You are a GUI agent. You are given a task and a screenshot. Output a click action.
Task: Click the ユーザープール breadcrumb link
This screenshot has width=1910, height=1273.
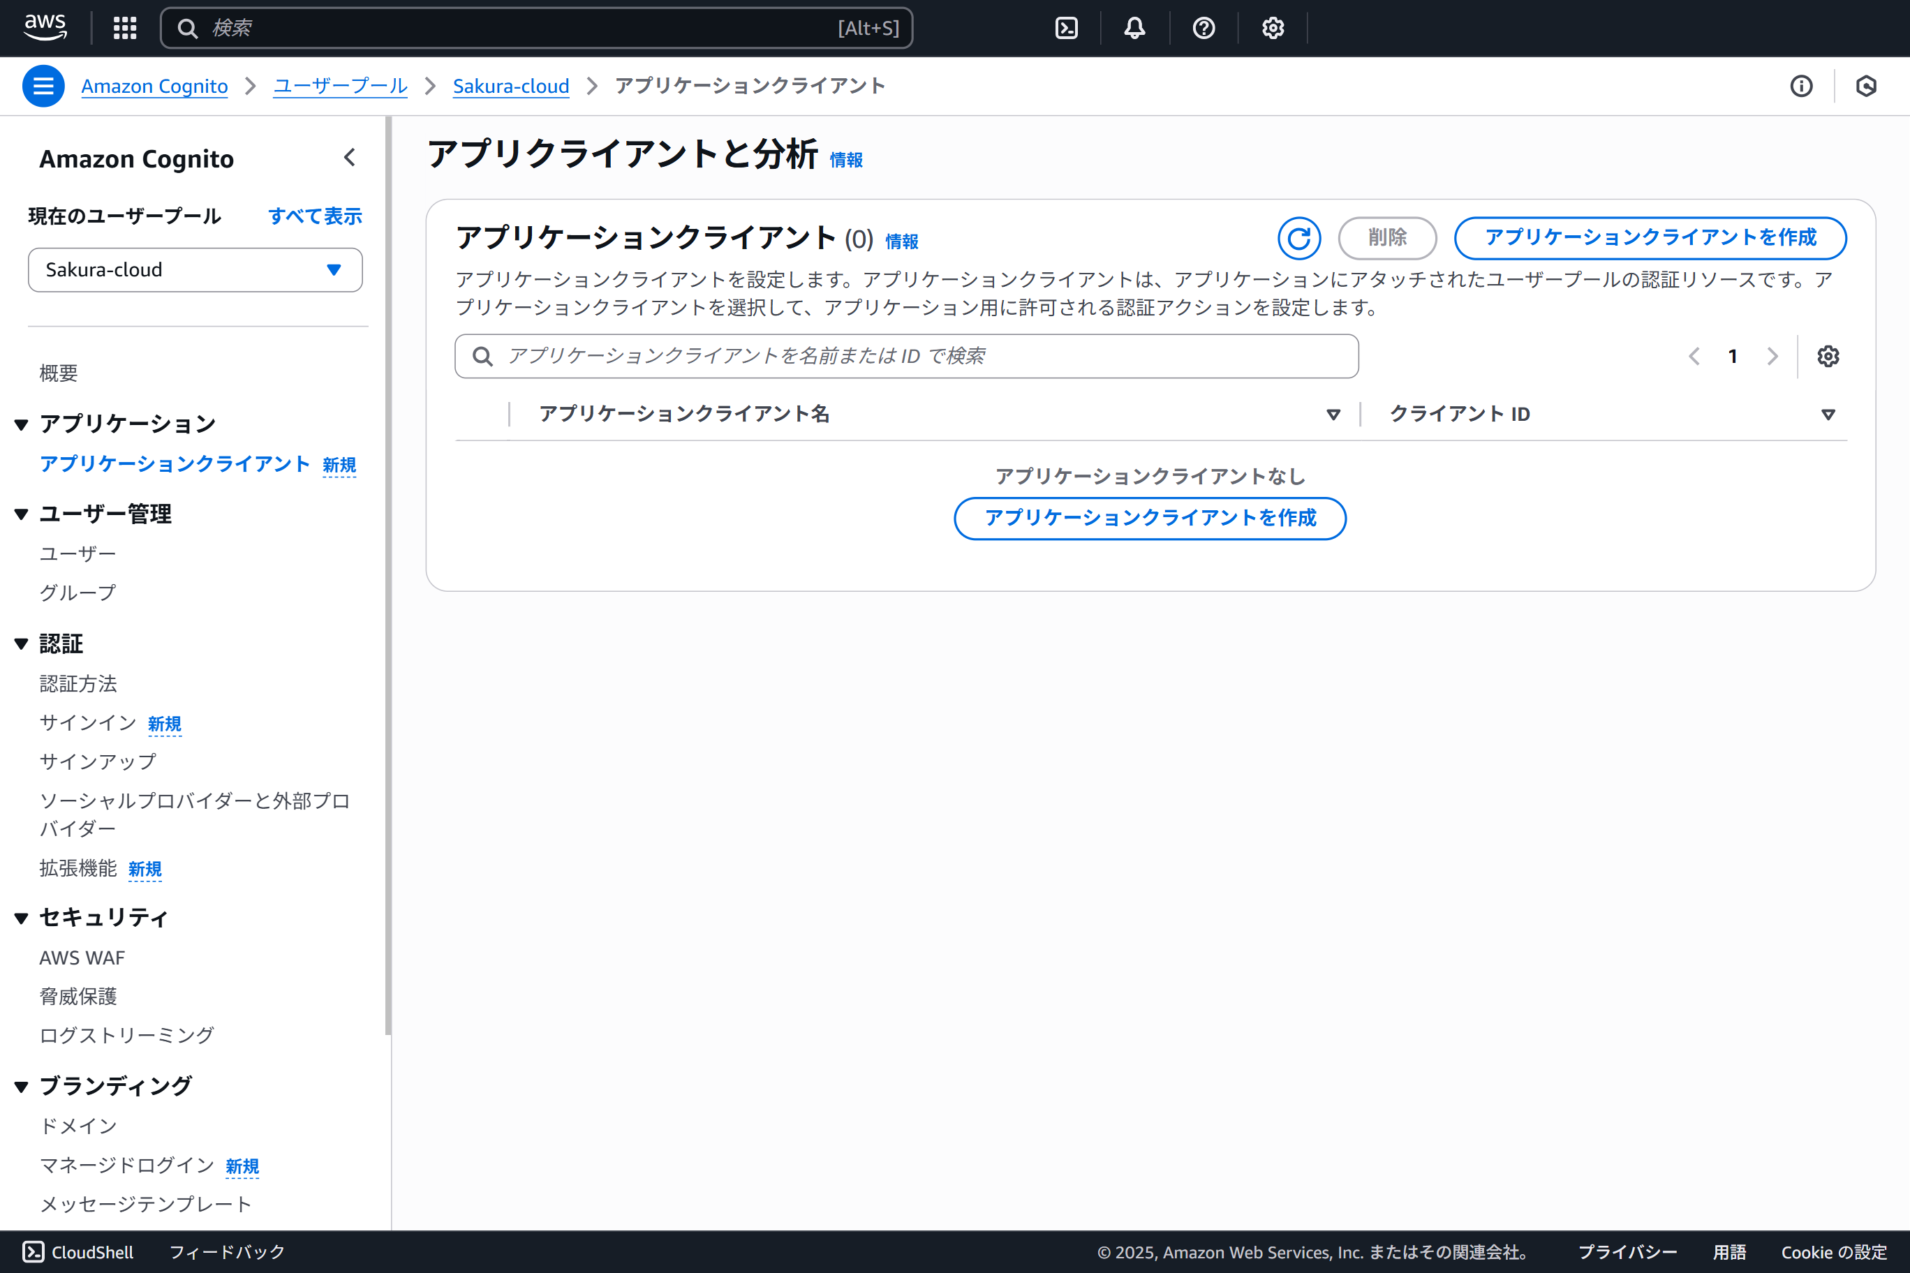tap(340, 86)
